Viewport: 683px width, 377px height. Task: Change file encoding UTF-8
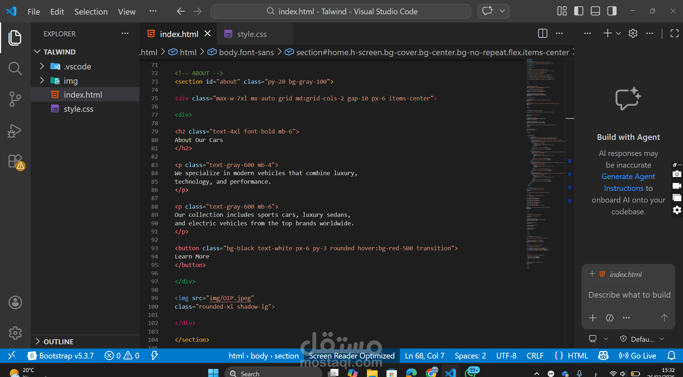click(x=506, y=356)
